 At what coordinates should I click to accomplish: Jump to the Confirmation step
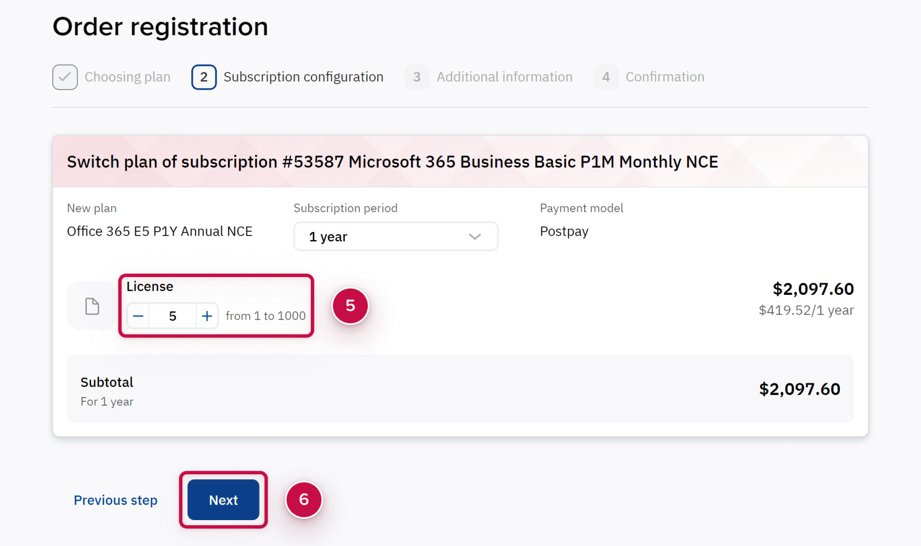tap(665, 77)
